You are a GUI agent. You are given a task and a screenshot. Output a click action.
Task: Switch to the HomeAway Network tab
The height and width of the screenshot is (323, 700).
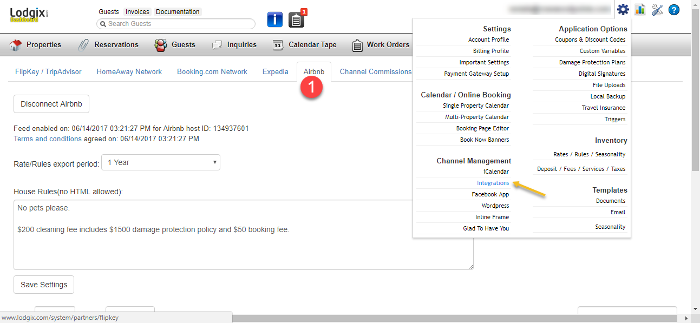coord(129,71)
